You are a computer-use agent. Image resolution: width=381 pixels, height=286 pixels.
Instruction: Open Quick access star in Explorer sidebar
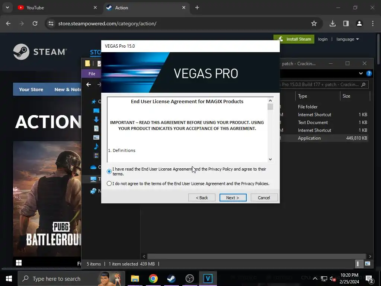pos(94,101)
